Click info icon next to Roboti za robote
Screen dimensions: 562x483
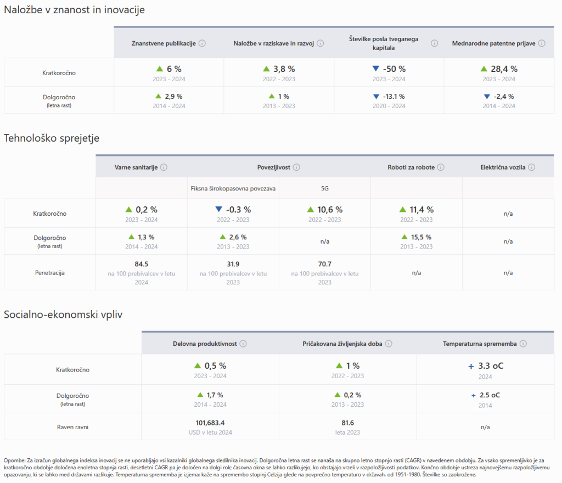click(441, 167)
